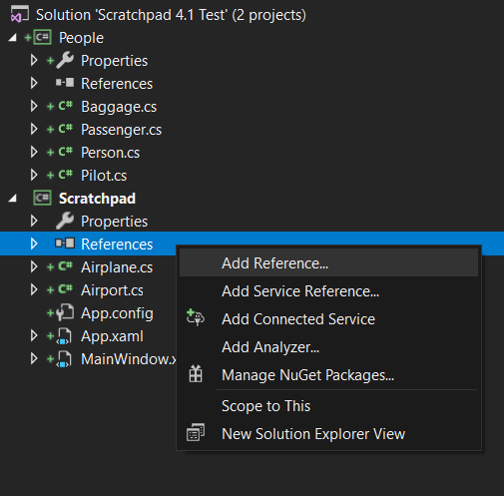Viewport: 504px width, 496px height.
Task: Select the Passenger.cs file name
Action: tap(122, 130)
